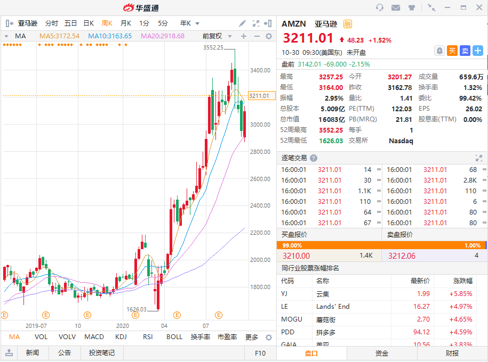Open indicator tabs settings gear

coord(269,338)
